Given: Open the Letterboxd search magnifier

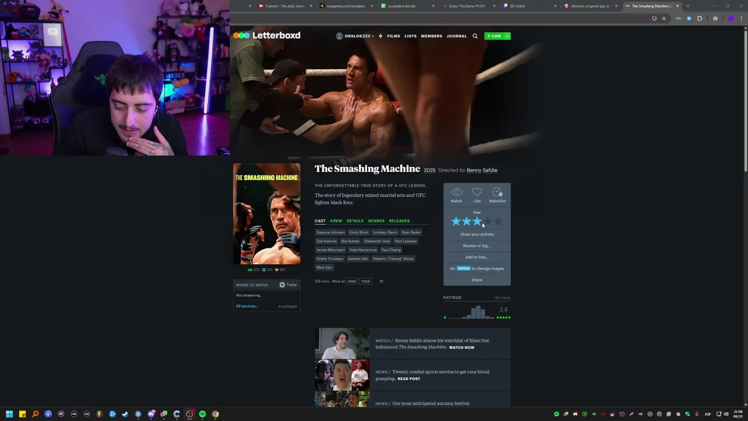Looking at the screenshot, I should tap(475, 36).
